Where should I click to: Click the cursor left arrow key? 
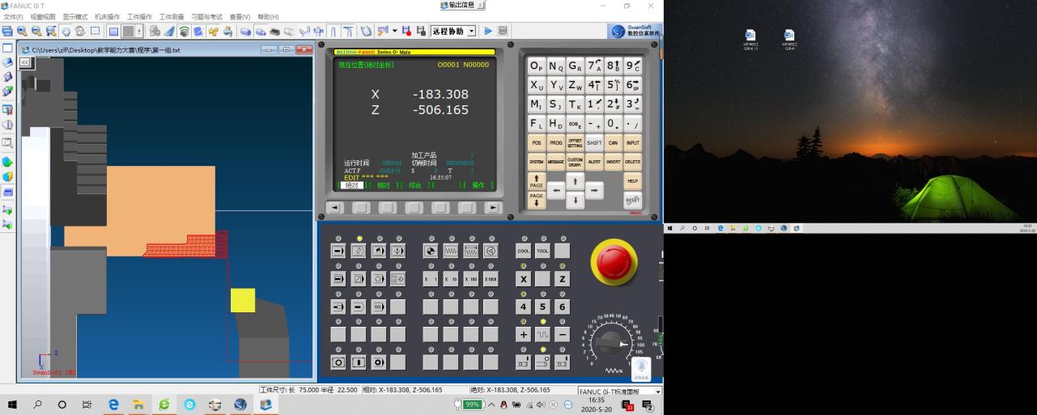point(555,191)
